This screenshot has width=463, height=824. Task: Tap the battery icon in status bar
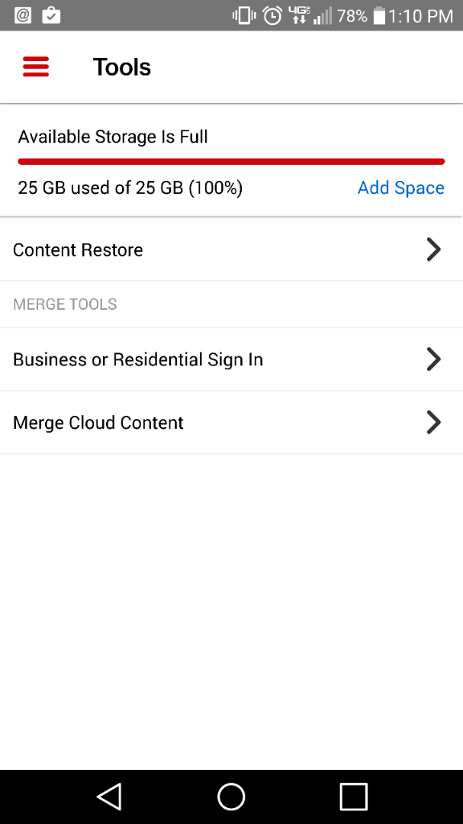coord(379,16)
